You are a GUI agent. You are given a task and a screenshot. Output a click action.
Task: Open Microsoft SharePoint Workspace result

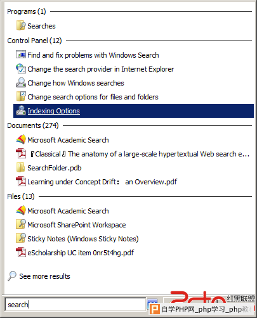pyautogui.click(x=77, y=225)
